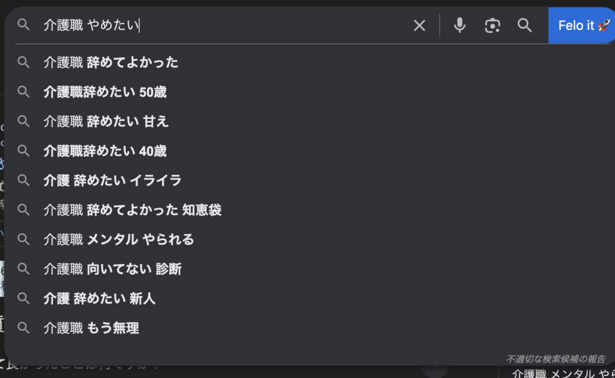This screenshot has height=378, width=615.
Task: Click the magnifier icon left of the search input
Action: point(23,25)
